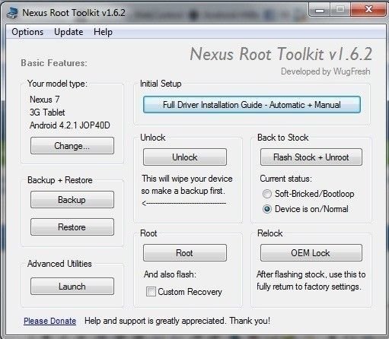
Task: Click the maximize window button
Action: pyautogui.click(x=340, y=10)
